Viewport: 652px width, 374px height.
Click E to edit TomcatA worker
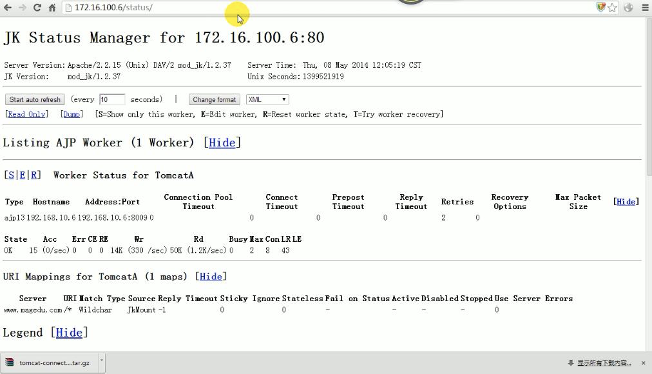(x=22, y=175)
